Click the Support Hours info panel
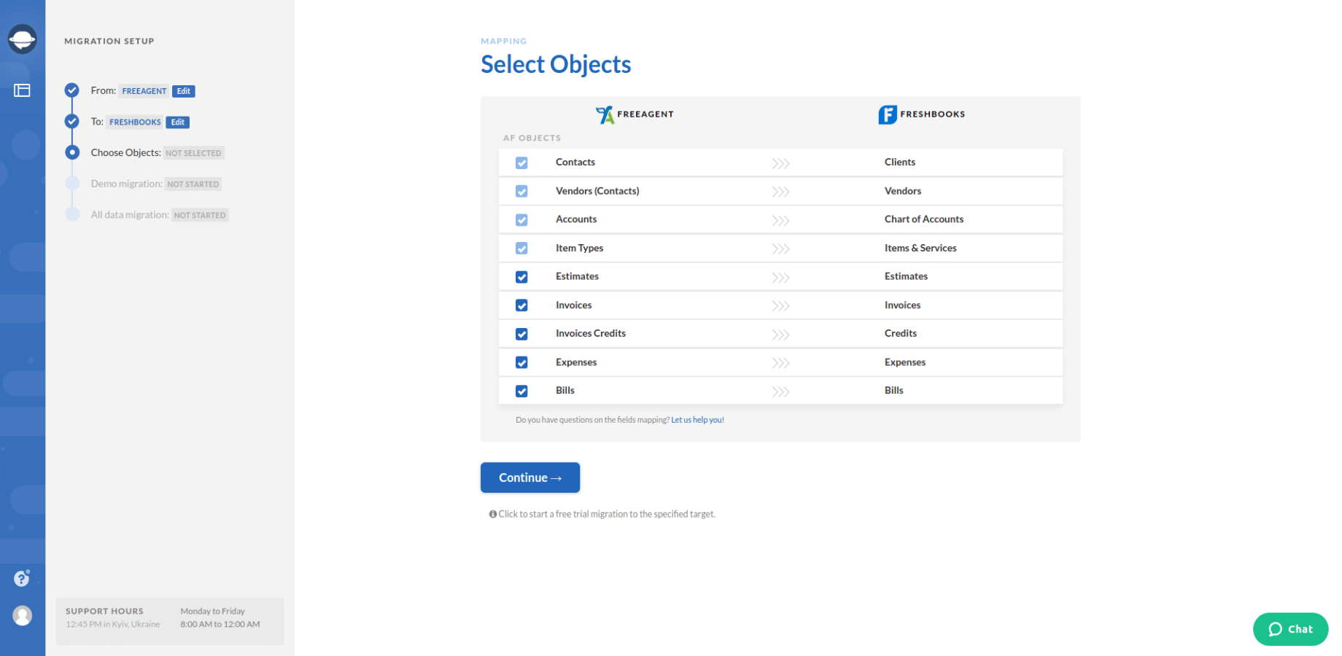The width and height of the screenshot is (1342, 656). [170, 621]
